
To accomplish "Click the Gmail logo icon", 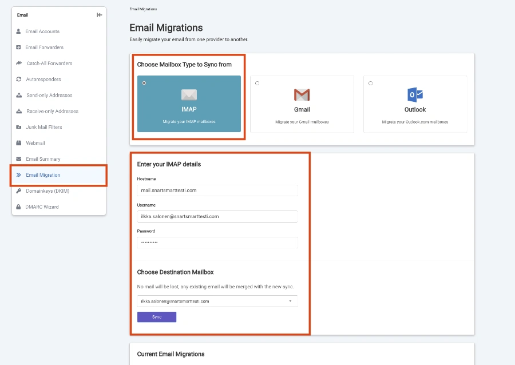I will [x=302, y=95].
